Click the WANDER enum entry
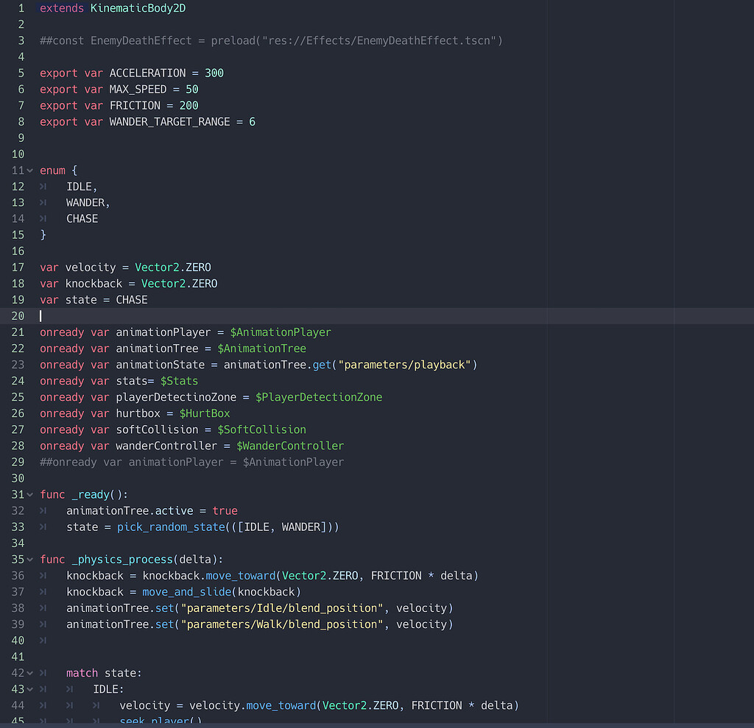The image size is (754, 728). pos(88,202)
